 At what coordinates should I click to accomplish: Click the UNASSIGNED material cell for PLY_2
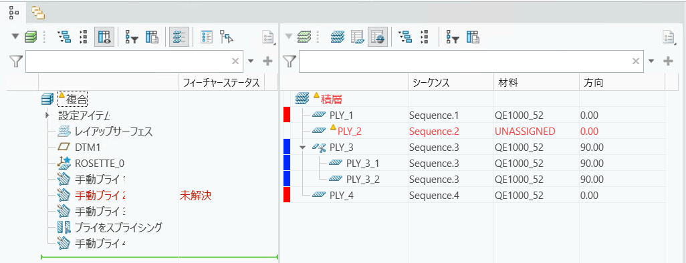[x=525, y=131]
